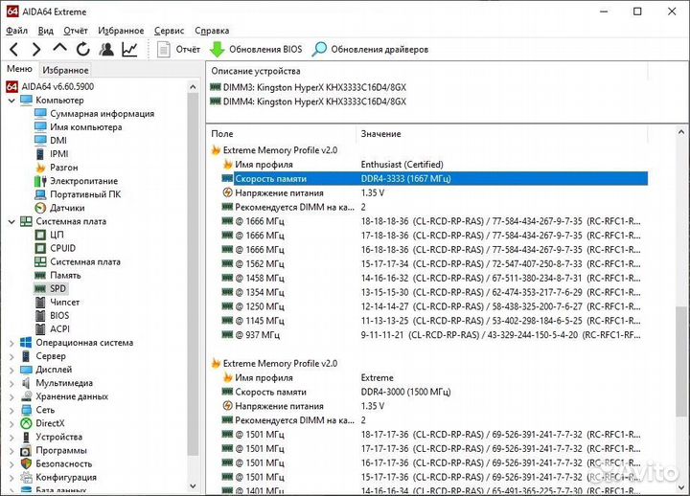Open the Файл menu
The height and width of the screenshot is (496, 690).
pos(16,31)
